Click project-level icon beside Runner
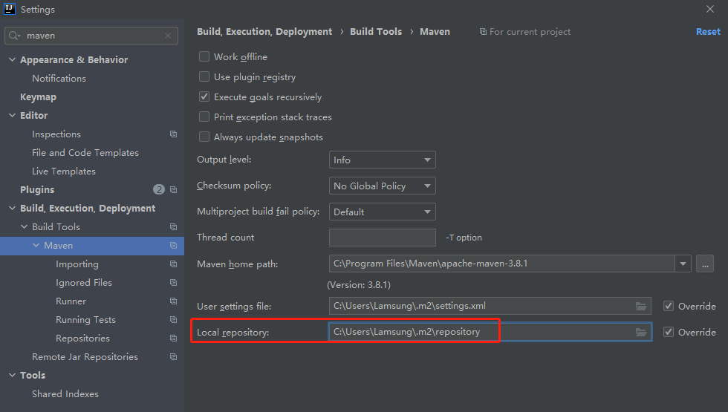Screen dimensions: 728x412 173,301
